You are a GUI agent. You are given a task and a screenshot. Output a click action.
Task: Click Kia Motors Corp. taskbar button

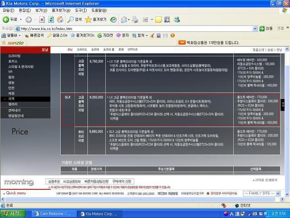point(100,214)
